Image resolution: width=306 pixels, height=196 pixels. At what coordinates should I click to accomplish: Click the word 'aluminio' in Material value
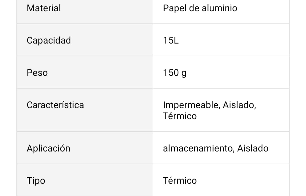[219, 8]
